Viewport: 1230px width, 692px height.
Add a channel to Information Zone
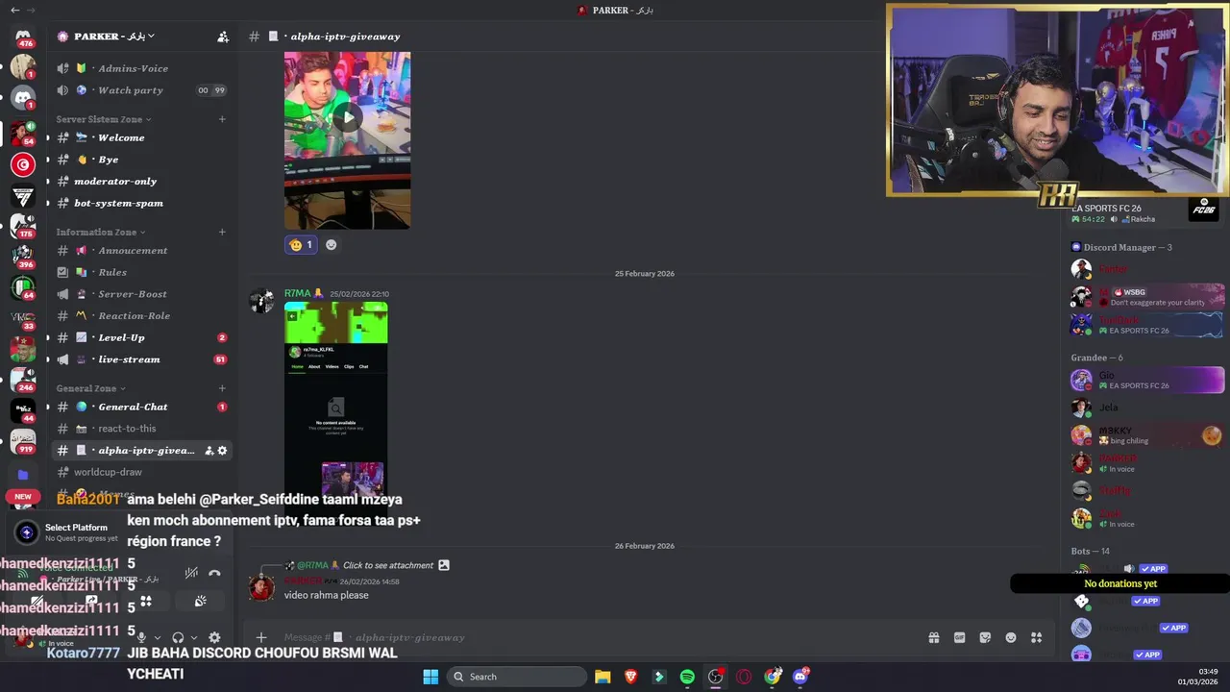(x=222, y=232)
